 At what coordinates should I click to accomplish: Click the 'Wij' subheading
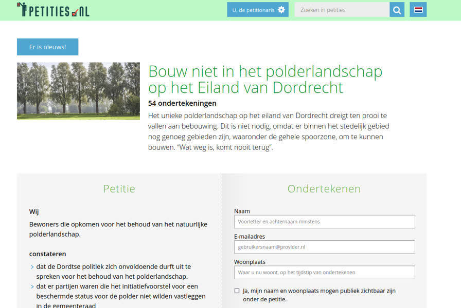pos(34,211)
